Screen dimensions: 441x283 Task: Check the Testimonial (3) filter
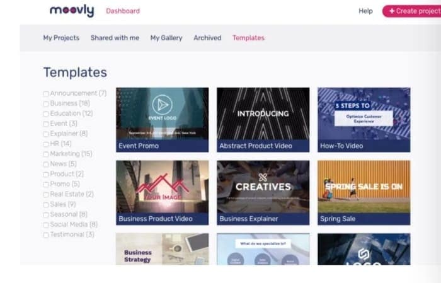tap(46, 234)
